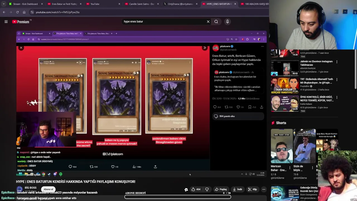Start voice search with the microphone icon

tap(228, 21)
